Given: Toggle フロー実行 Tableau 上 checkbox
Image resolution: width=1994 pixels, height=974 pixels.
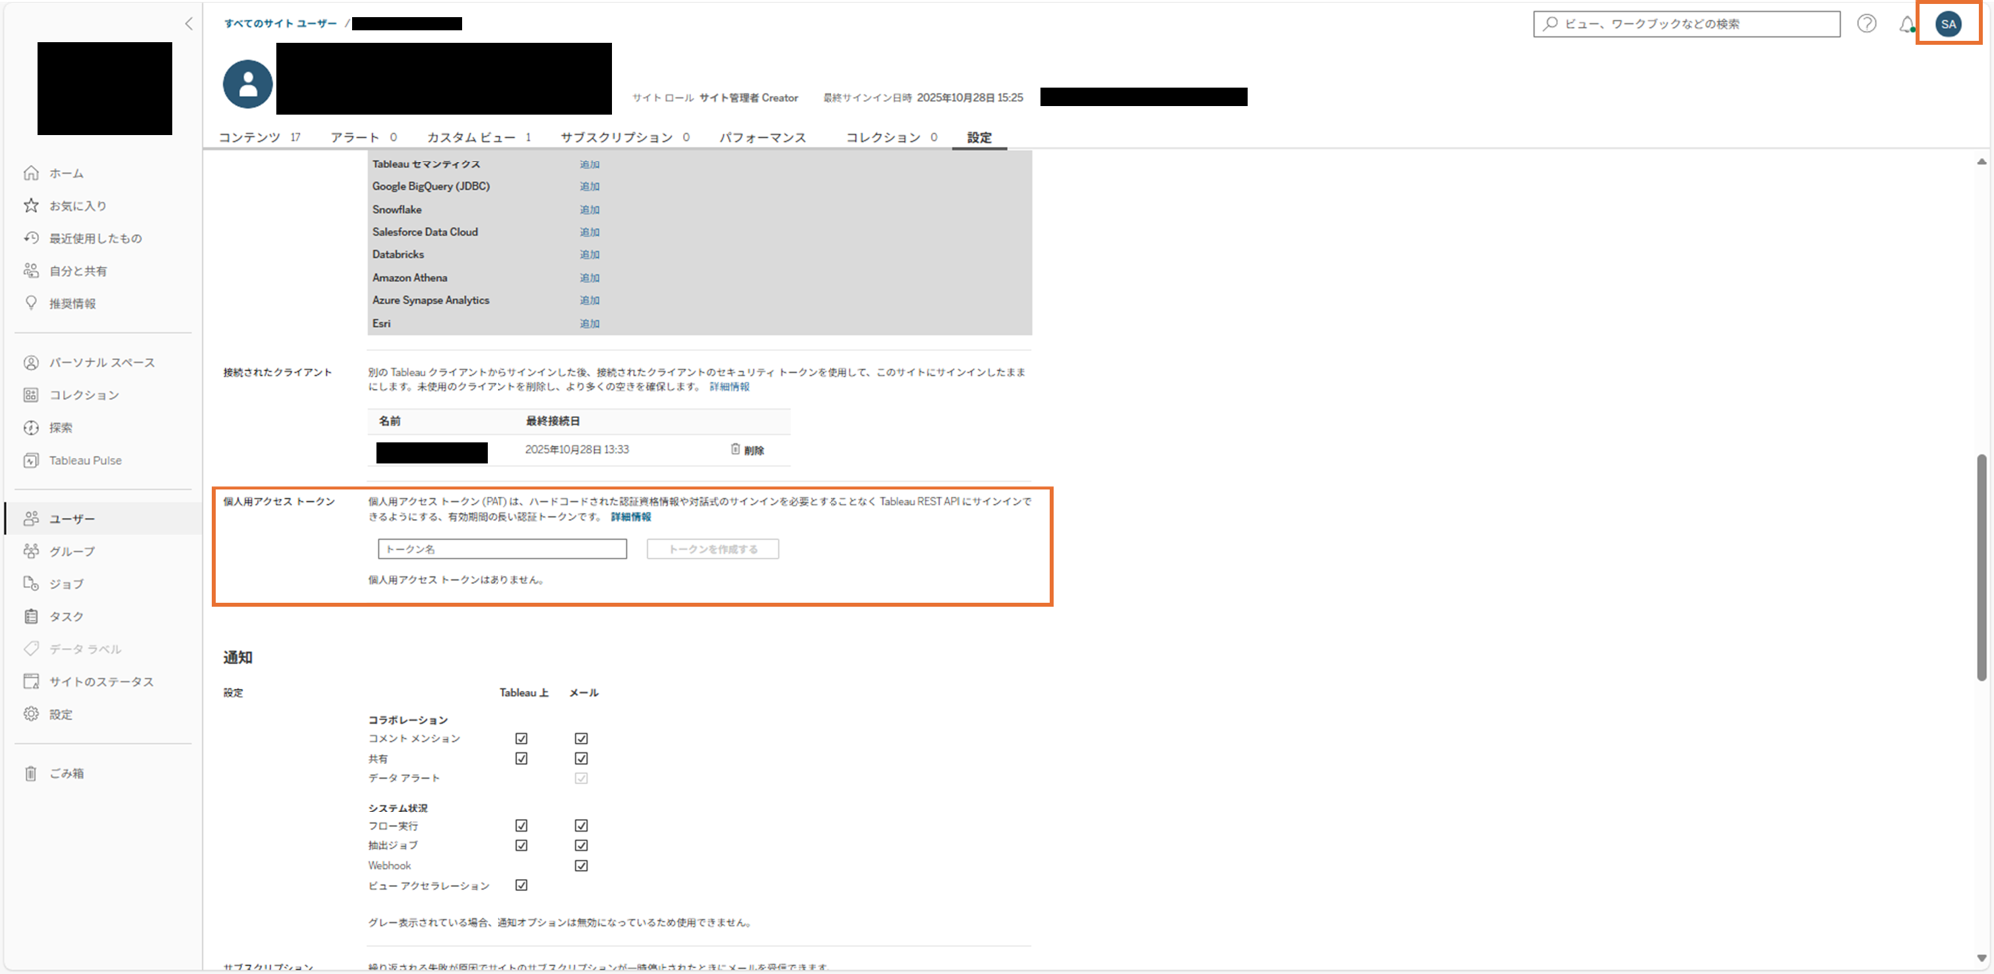Looking at the screenshot, I should tap(521, 826).
